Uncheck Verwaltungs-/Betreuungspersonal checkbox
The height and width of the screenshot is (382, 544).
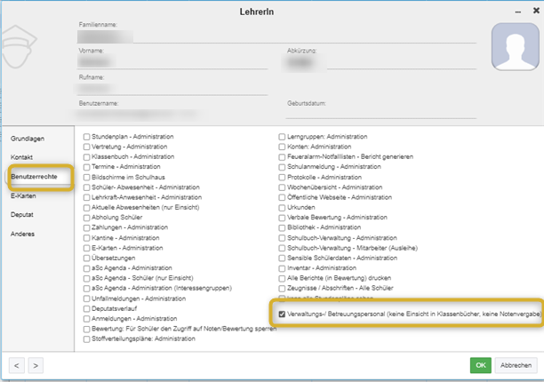pyautogui.click(x=282, y=314)
